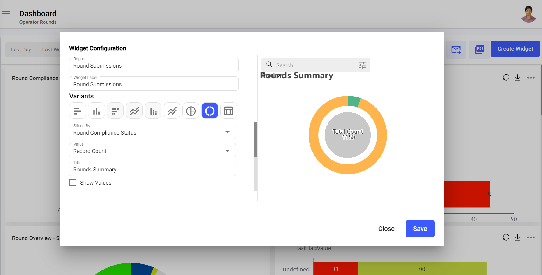The height and width of the screenshot is (275, 542).
Task: Export the dashboard as PDF
Action: pos(479,49)
